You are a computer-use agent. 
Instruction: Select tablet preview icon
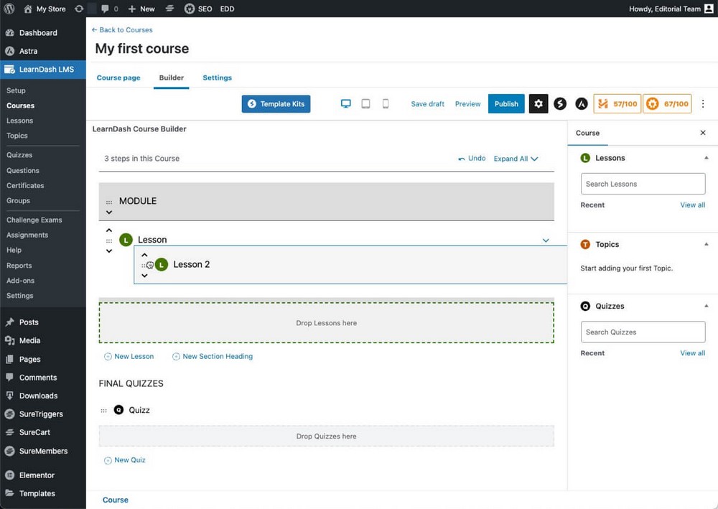(365, 104)
